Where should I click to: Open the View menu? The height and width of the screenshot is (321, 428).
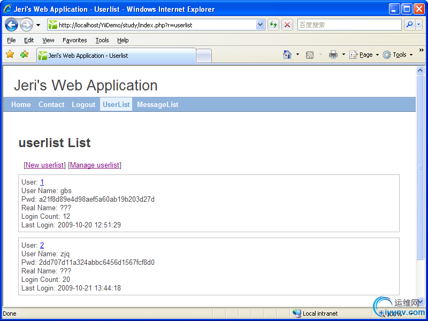(48, 40)
